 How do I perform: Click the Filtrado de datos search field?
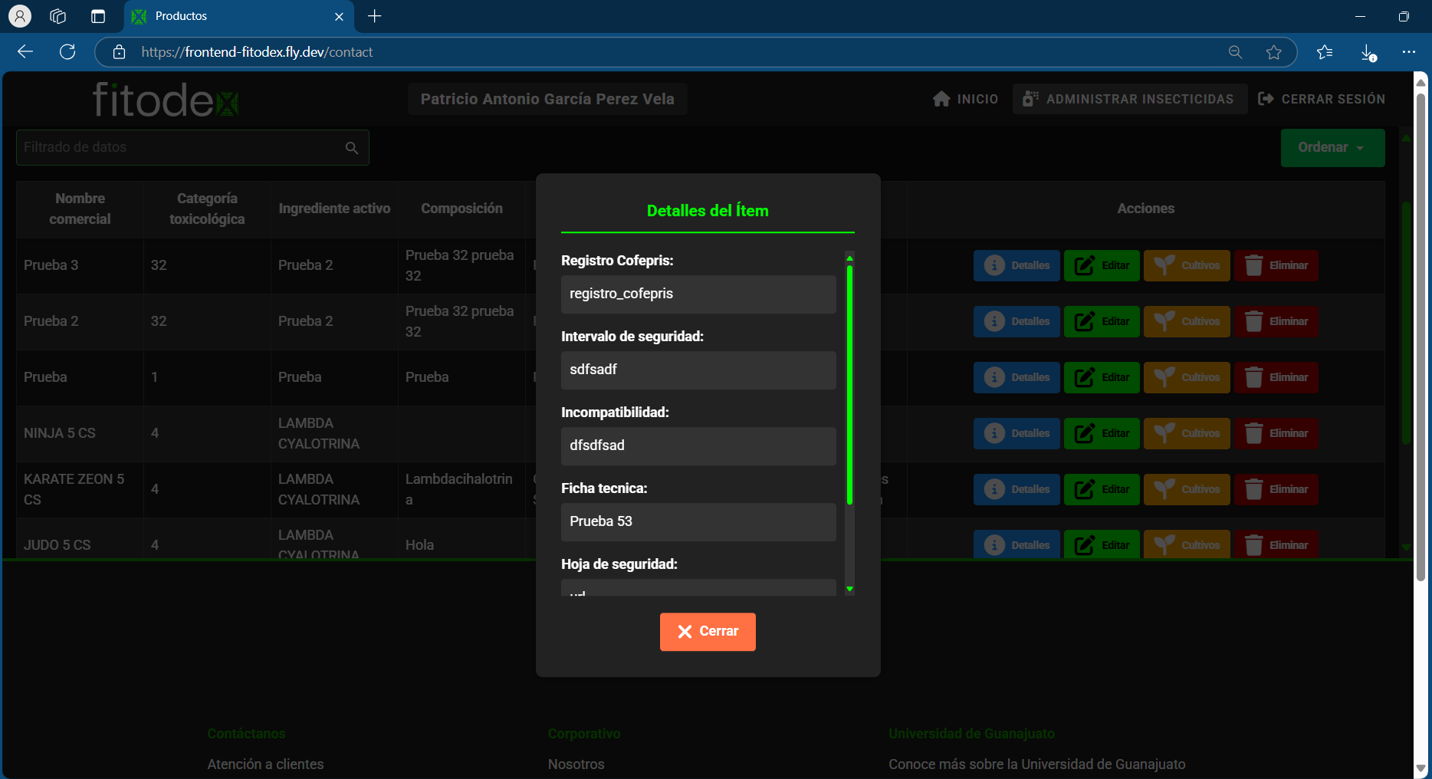point(192,147)
